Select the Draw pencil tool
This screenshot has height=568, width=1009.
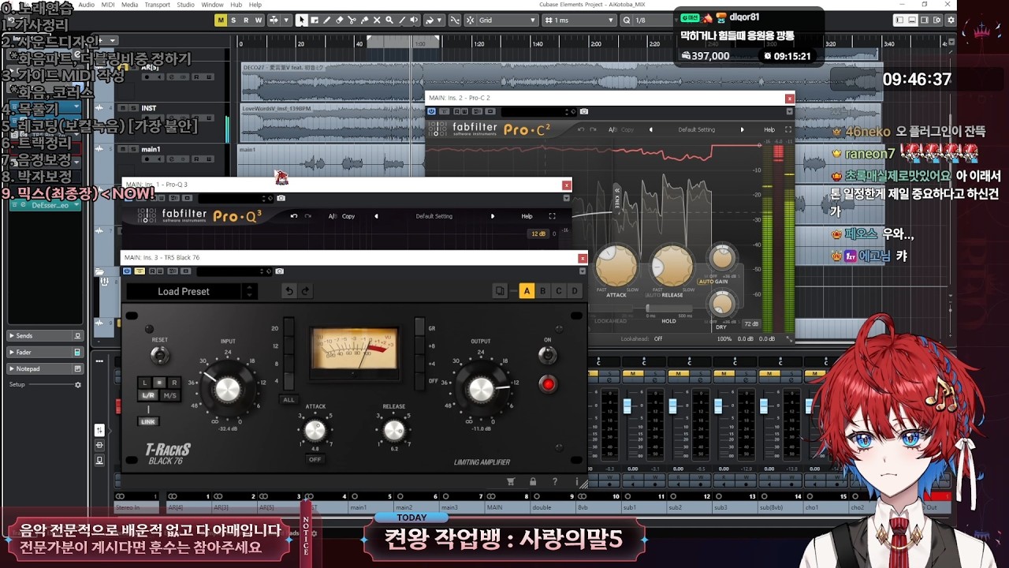click(x=326, y=20)
